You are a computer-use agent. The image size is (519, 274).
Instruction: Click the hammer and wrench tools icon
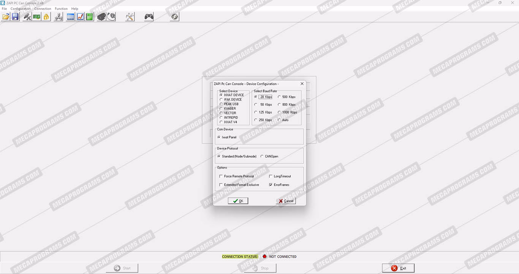click(130, 17)
